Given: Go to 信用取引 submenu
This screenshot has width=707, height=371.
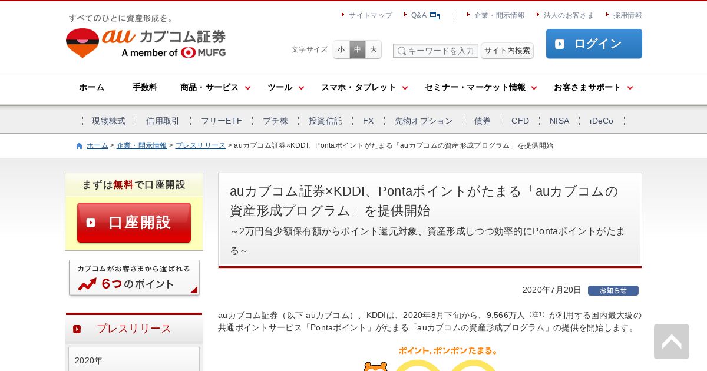Looking at the screenshot, I should tap(163, 121).
